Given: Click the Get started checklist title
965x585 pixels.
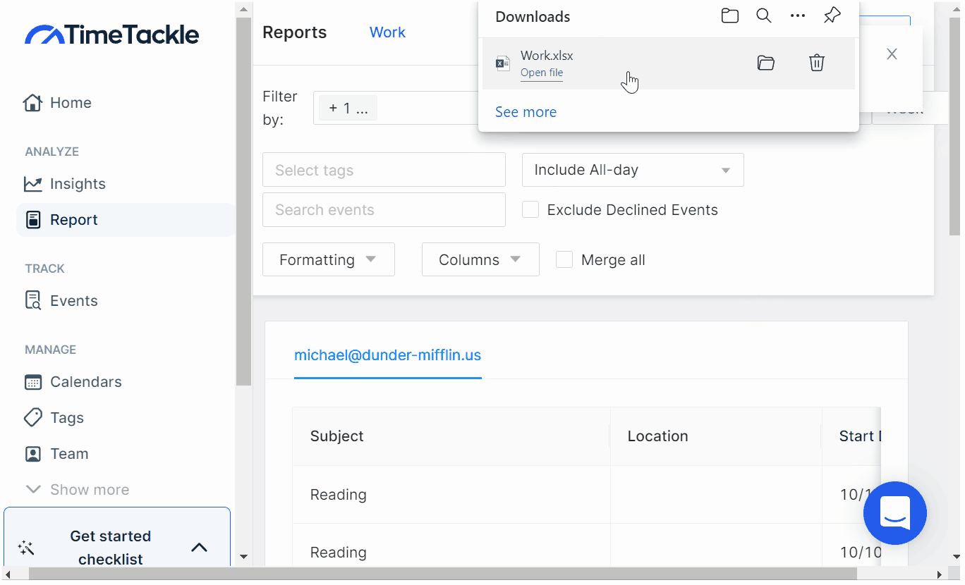Looking at the screenshot, I should (111, 548).
